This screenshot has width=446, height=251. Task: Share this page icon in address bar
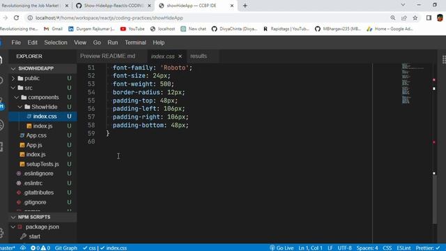404,17
